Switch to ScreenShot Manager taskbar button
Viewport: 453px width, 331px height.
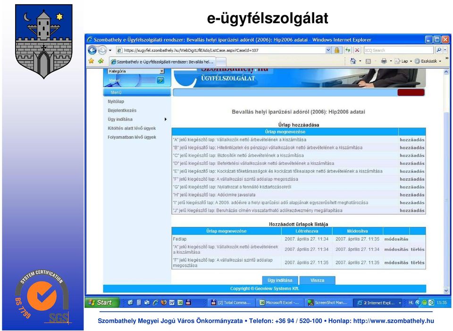328,303
